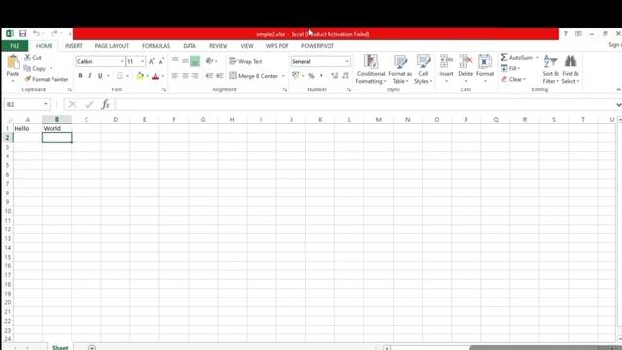This screenshot has width=622, height=350.
Task: Open the font size 11 dropdown
Action: point(142,61)
